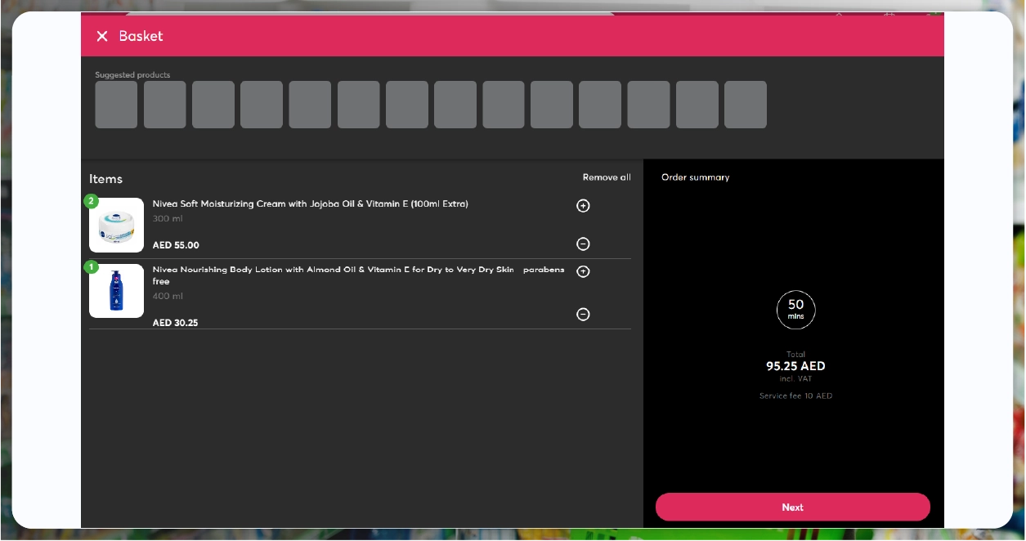Click the Nivea Soft Moisturizing Cream title
This screenshot has height=541, width=1026.
310,204
